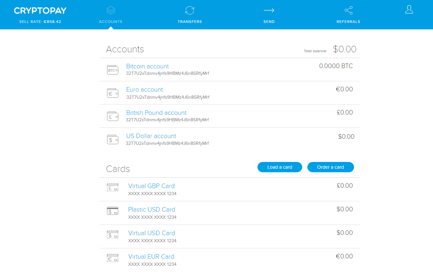Select the Plastic USD Card icon

(x=112, y=211)
